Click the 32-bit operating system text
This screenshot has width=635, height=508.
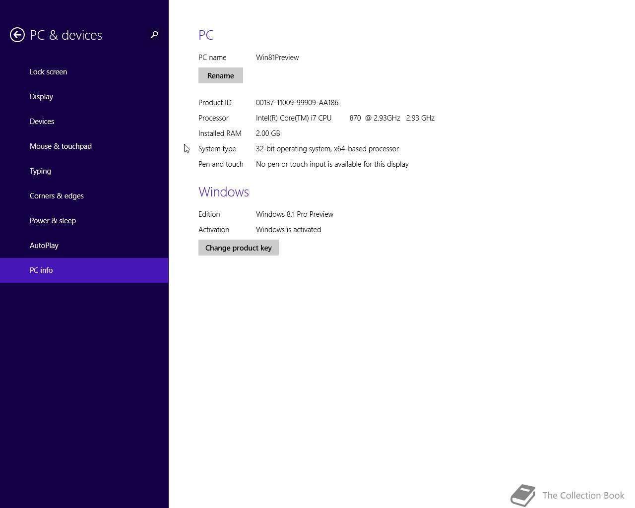coord(327,149)
